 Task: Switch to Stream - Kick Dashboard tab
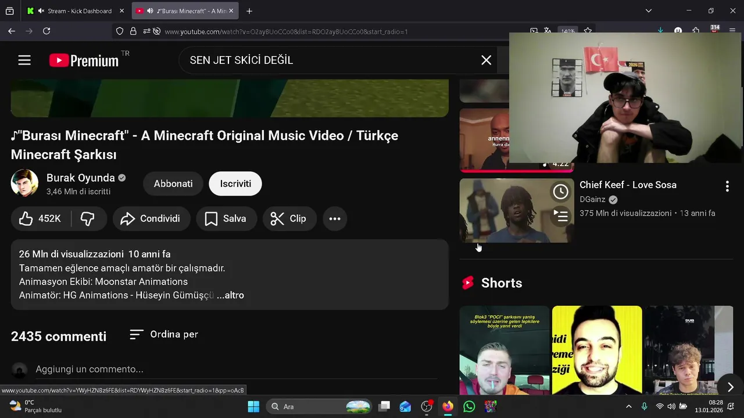pyautogui.click(x=76, y=11)
